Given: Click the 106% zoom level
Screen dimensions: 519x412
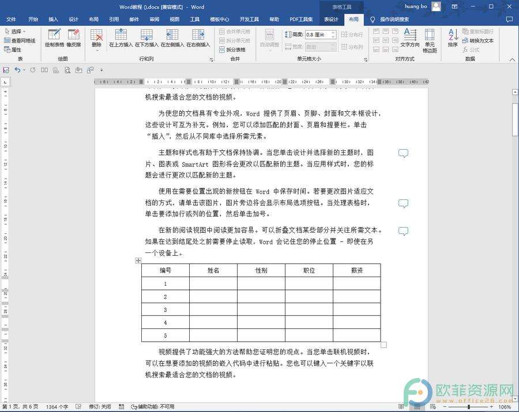Looking at the screenshot, I should [x=505, y=407].
